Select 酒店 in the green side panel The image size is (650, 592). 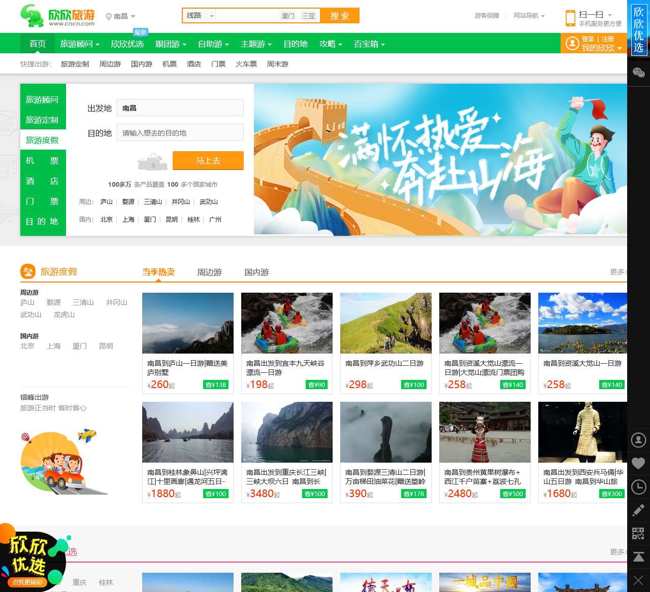pos(43,181)
